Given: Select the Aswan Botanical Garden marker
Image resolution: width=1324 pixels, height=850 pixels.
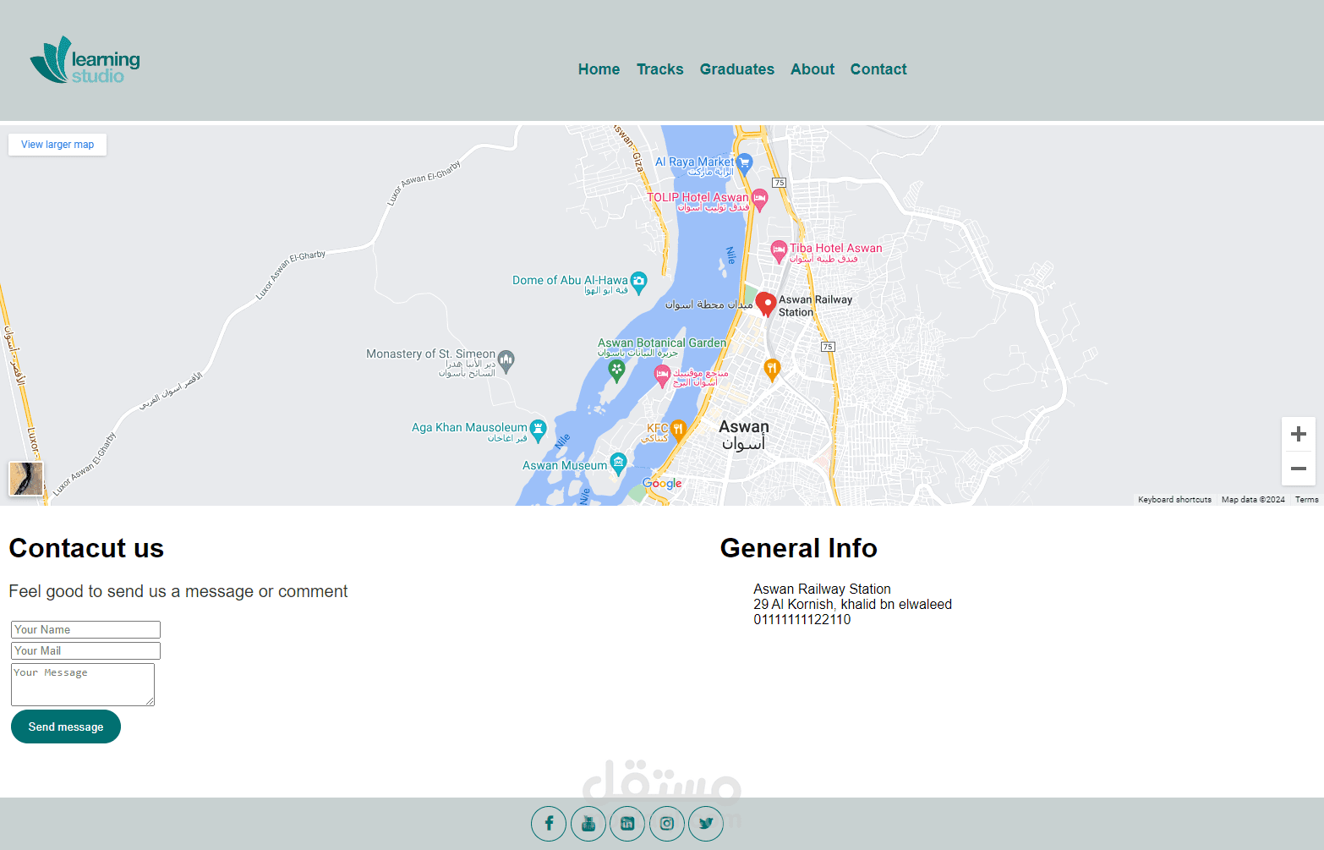Looking at the screenshot, I should tap(616, 370).
